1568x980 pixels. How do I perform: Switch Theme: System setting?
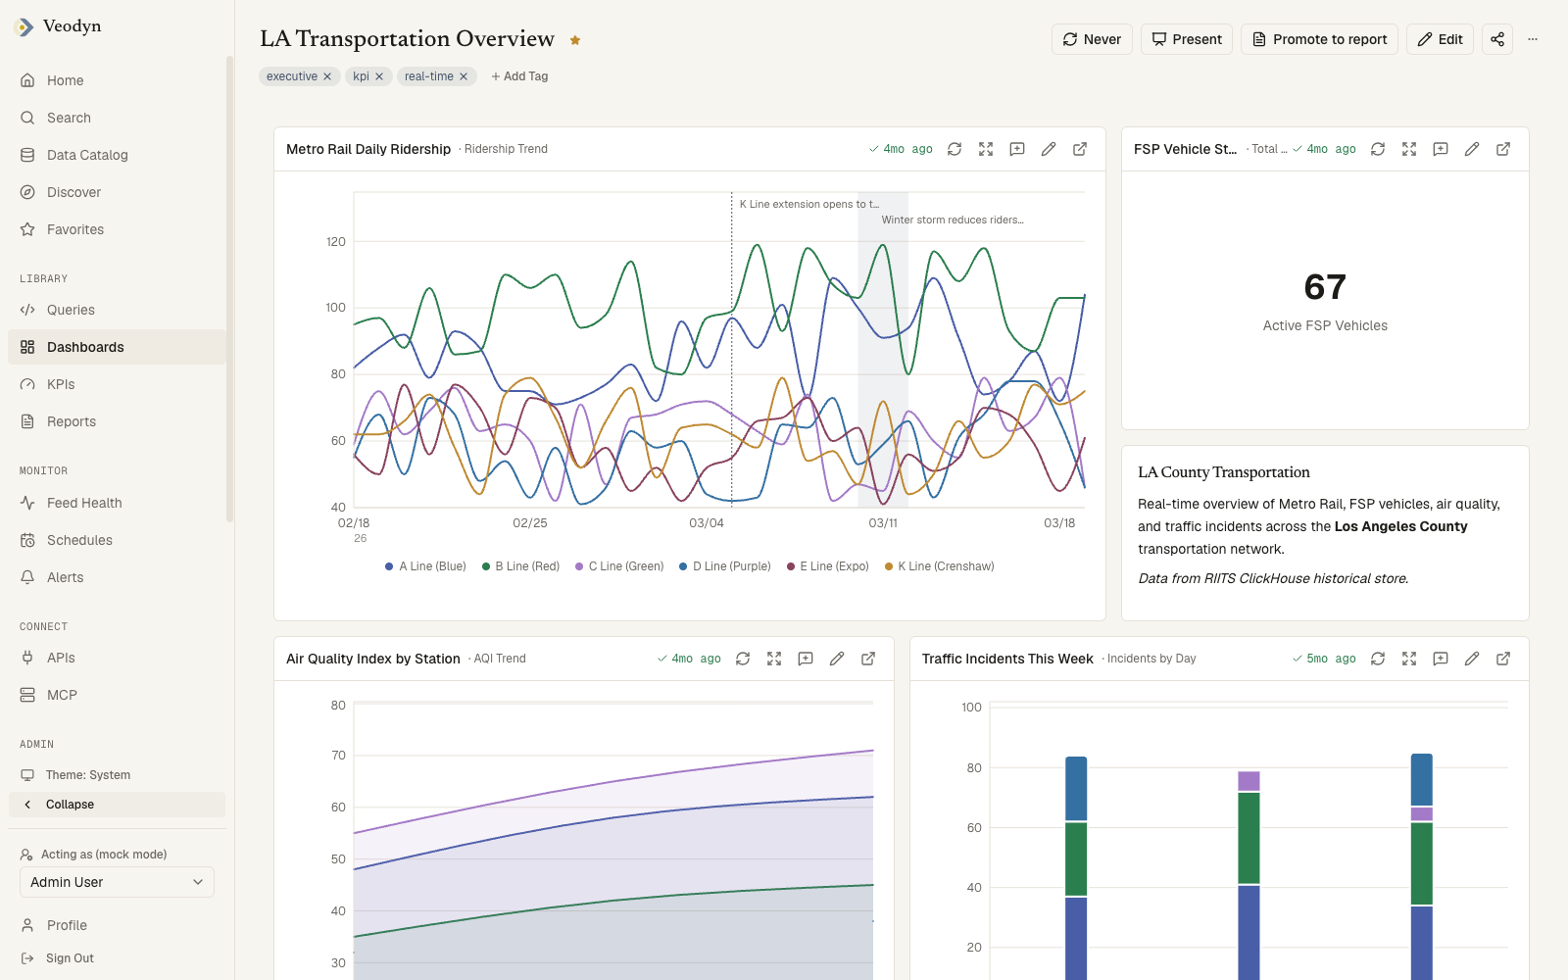click(117, 775)
